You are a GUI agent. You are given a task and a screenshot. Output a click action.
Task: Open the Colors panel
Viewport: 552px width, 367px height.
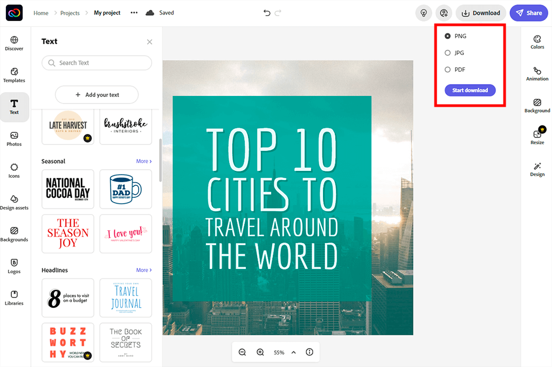[537, 42]
